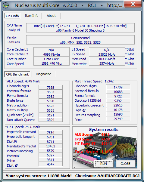Click the ALU Score 4849 line

pos(92,134)
